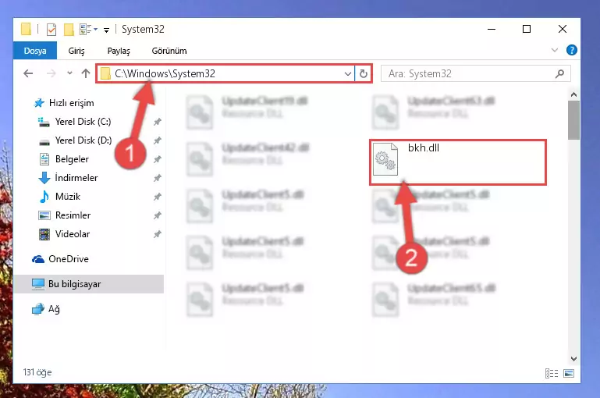The height and width of the screenshot is (398, 600).
Task: Click pin icon next to Resimler
Action: 158,216
